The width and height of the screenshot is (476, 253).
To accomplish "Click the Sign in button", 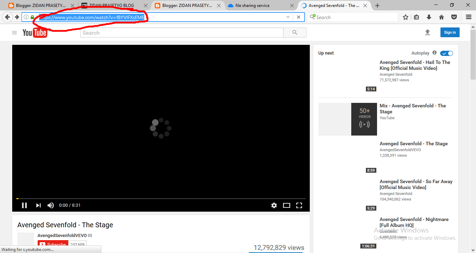I will coord(450,32).
